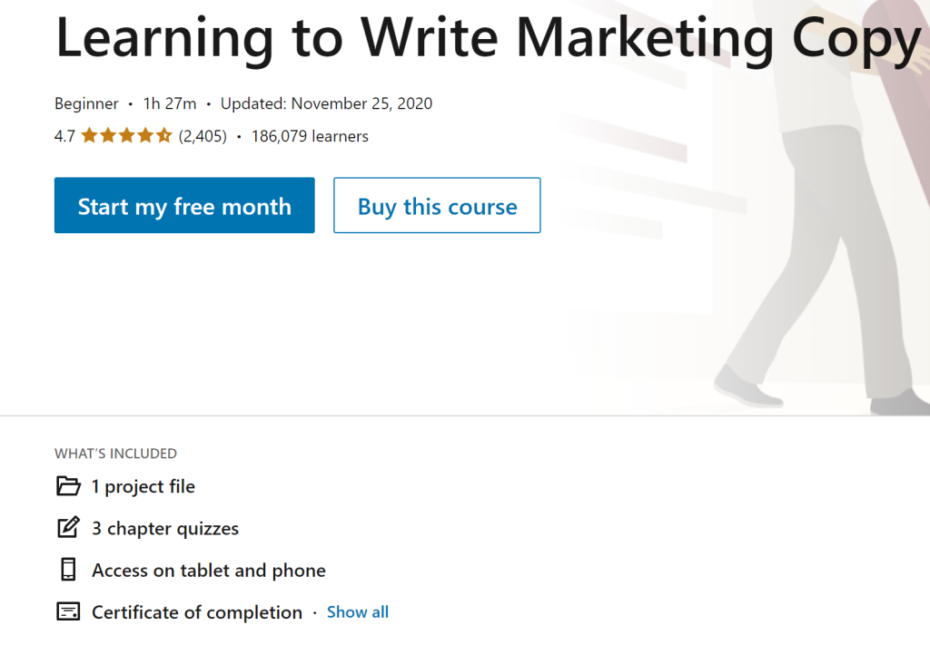
Task: Click the project file folder icon
Action: click(67, 486)
